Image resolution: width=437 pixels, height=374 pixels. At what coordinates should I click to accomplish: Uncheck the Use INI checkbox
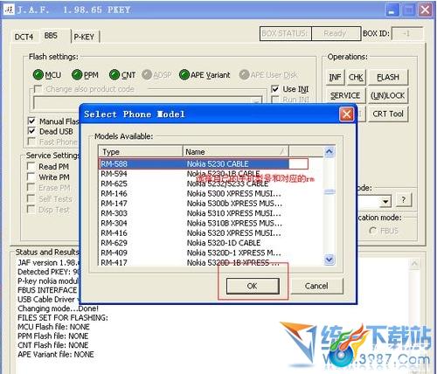274,89
